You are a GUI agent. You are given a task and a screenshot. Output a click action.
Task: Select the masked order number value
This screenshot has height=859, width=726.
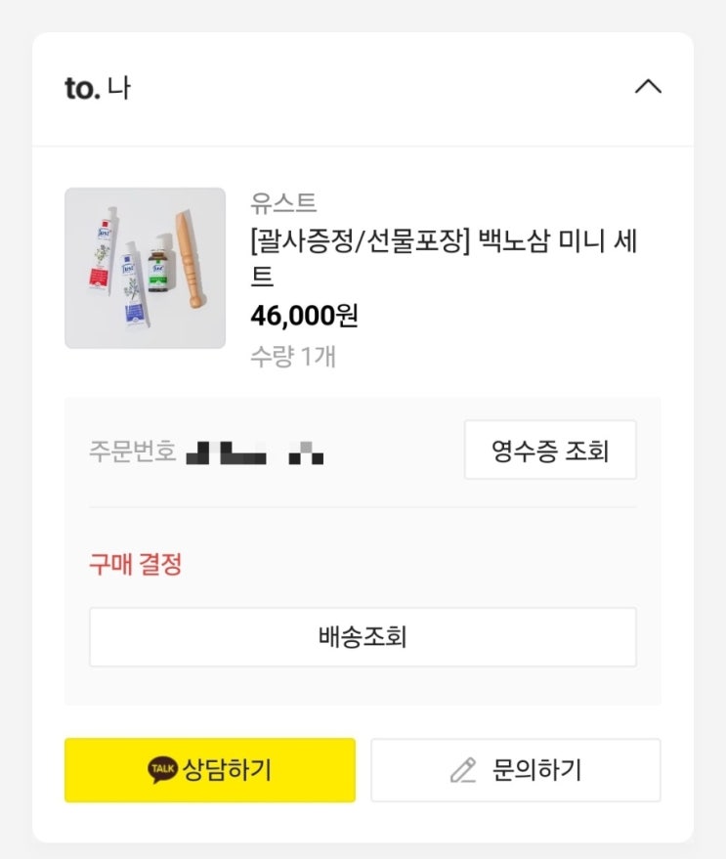[254, 453]
